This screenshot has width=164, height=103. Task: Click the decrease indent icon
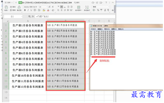tap(68, 7)
